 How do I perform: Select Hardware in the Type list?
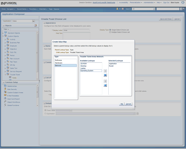[x=59, y=63]
